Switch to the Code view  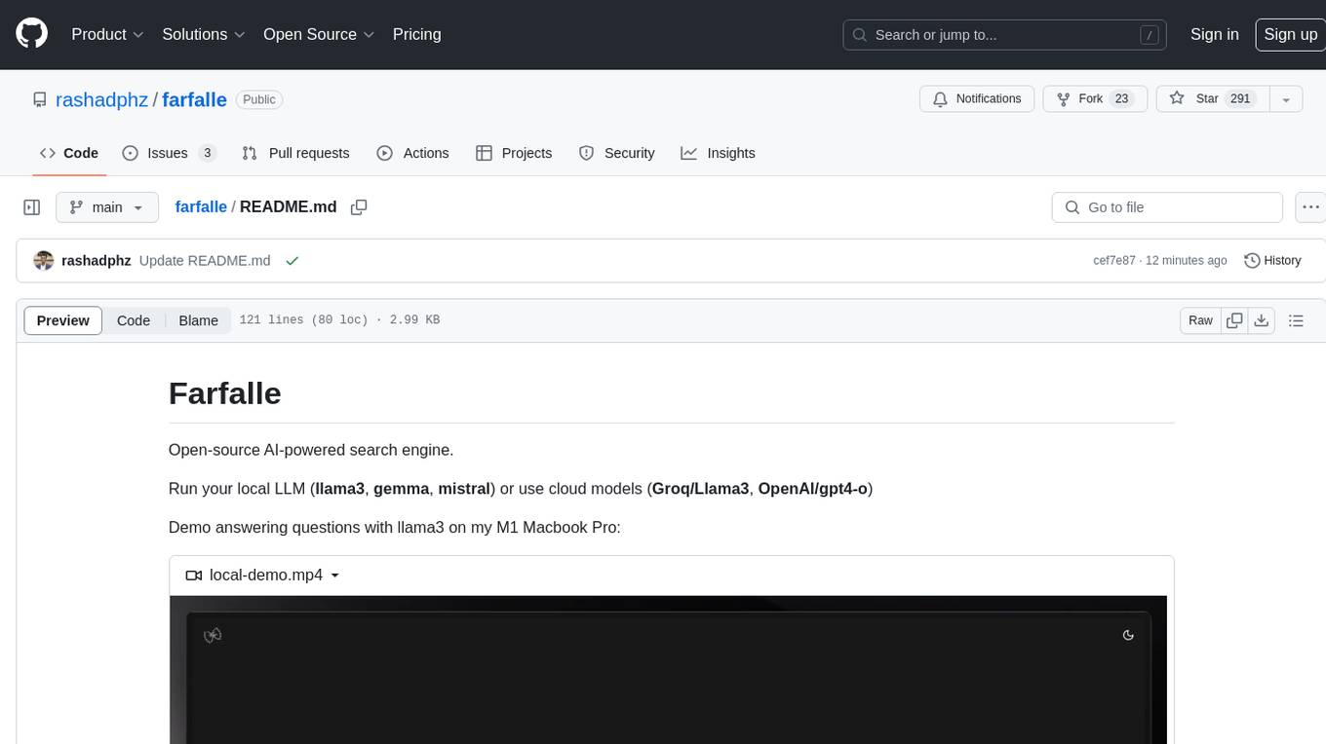(134, 320)
